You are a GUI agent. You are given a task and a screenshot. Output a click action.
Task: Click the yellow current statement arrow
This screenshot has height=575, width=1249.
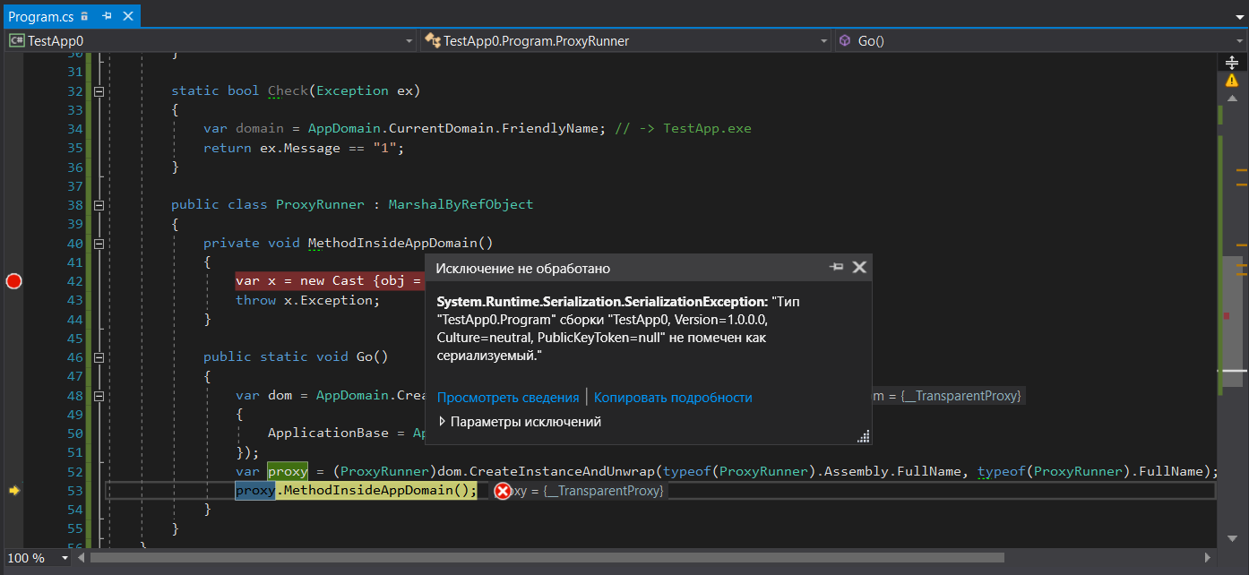coord(13,491)
